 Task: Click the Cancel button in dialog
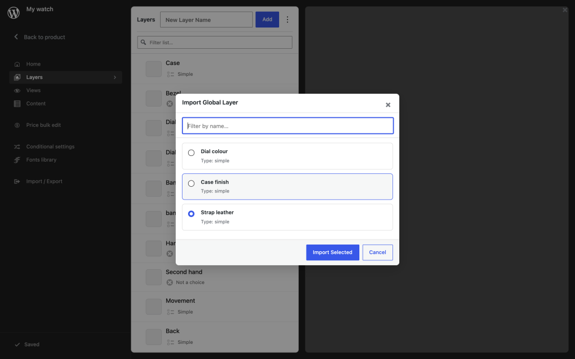377,252
